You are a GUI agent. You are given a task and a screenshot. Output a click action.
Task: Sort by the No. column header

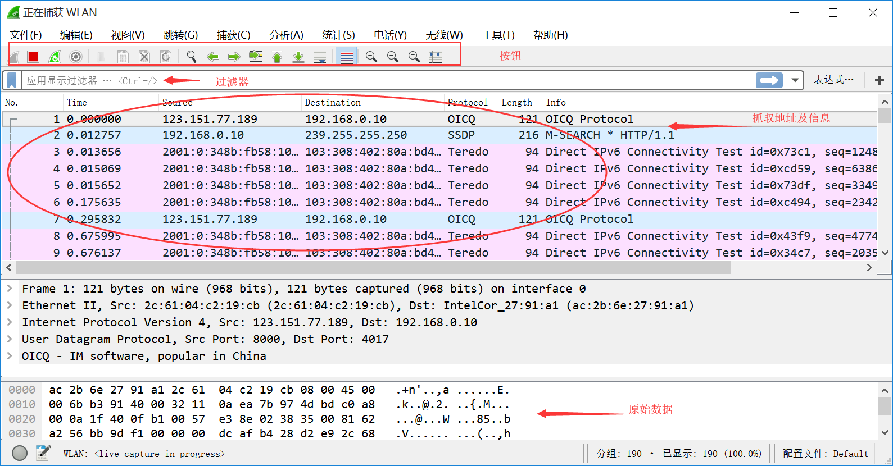coord(33,102)
